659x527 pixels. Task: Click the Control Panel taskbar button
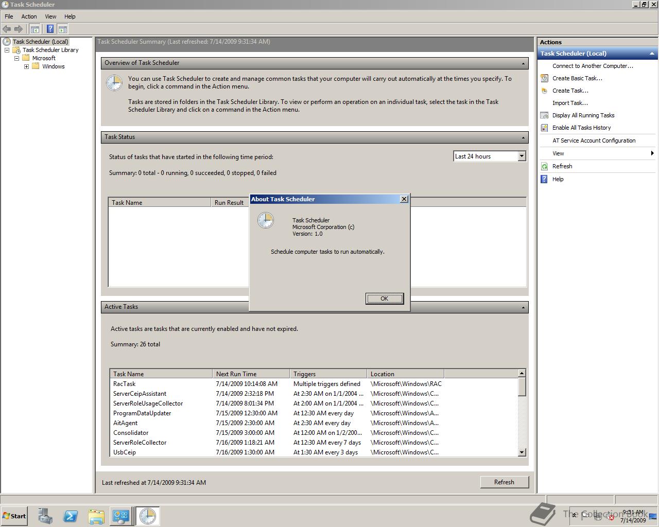pyautogui.click(x=121, y=516)
